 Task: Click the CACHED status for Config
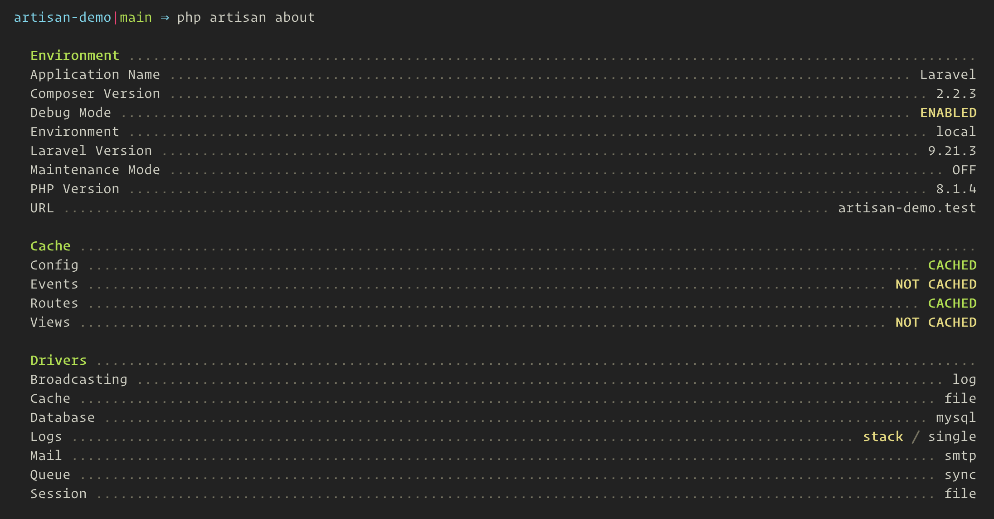[952, 265]
